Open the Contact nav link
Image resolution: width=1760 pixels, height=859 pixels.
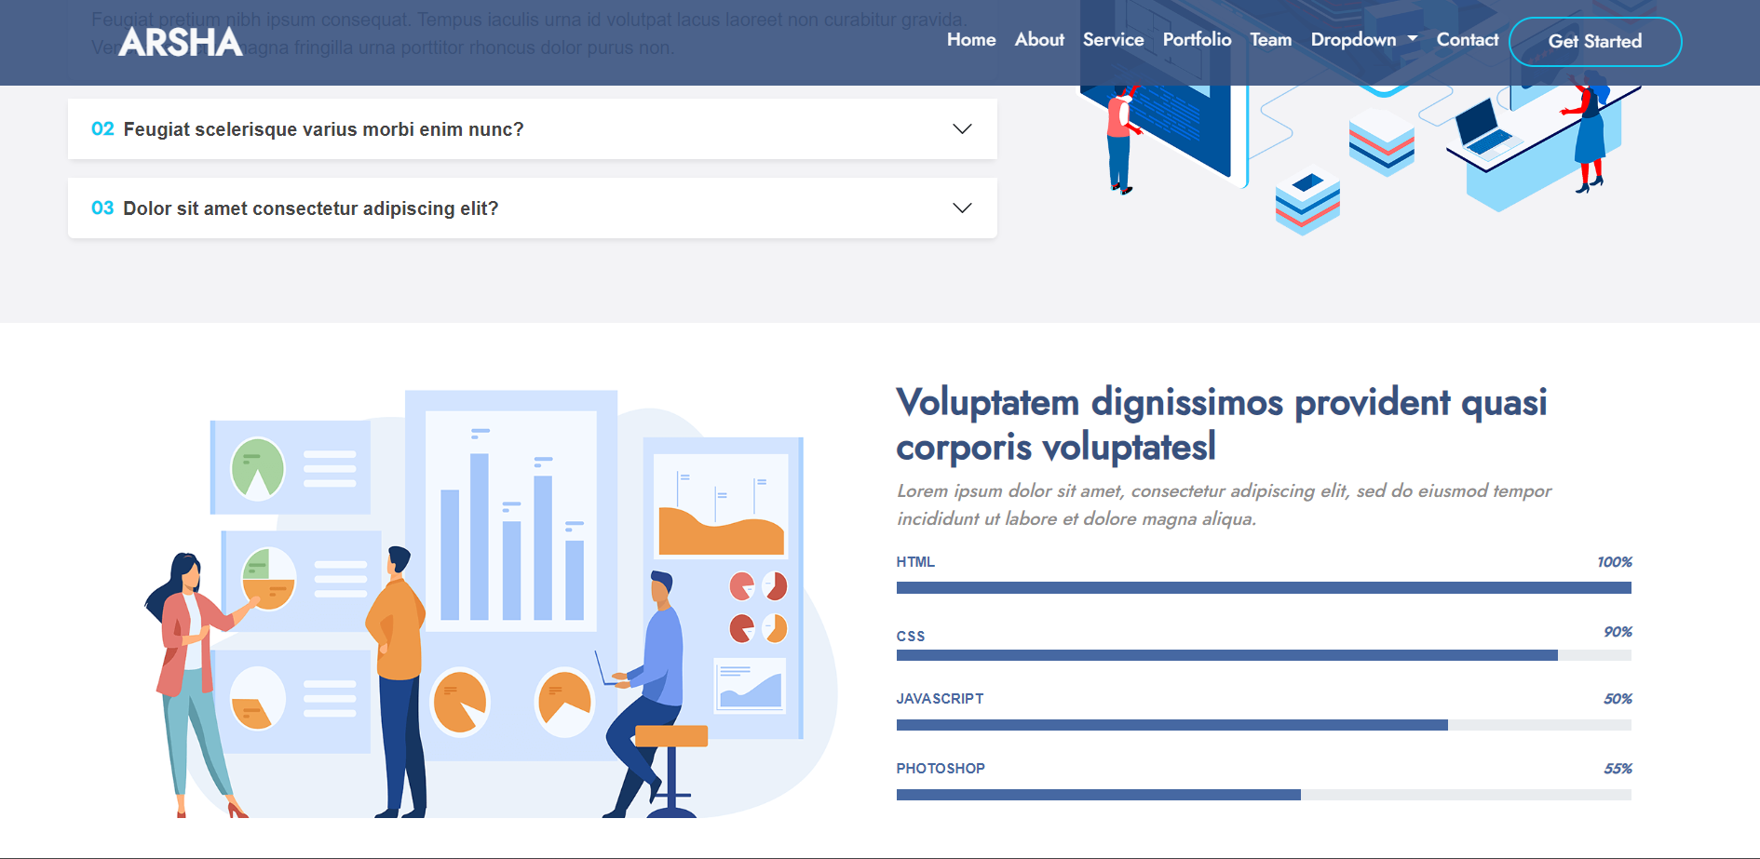click(x=1467, y=40)
